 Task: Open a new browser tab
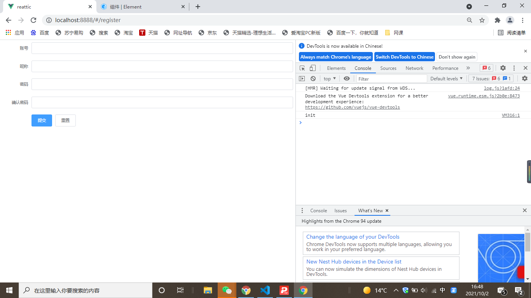coord(198,7)
